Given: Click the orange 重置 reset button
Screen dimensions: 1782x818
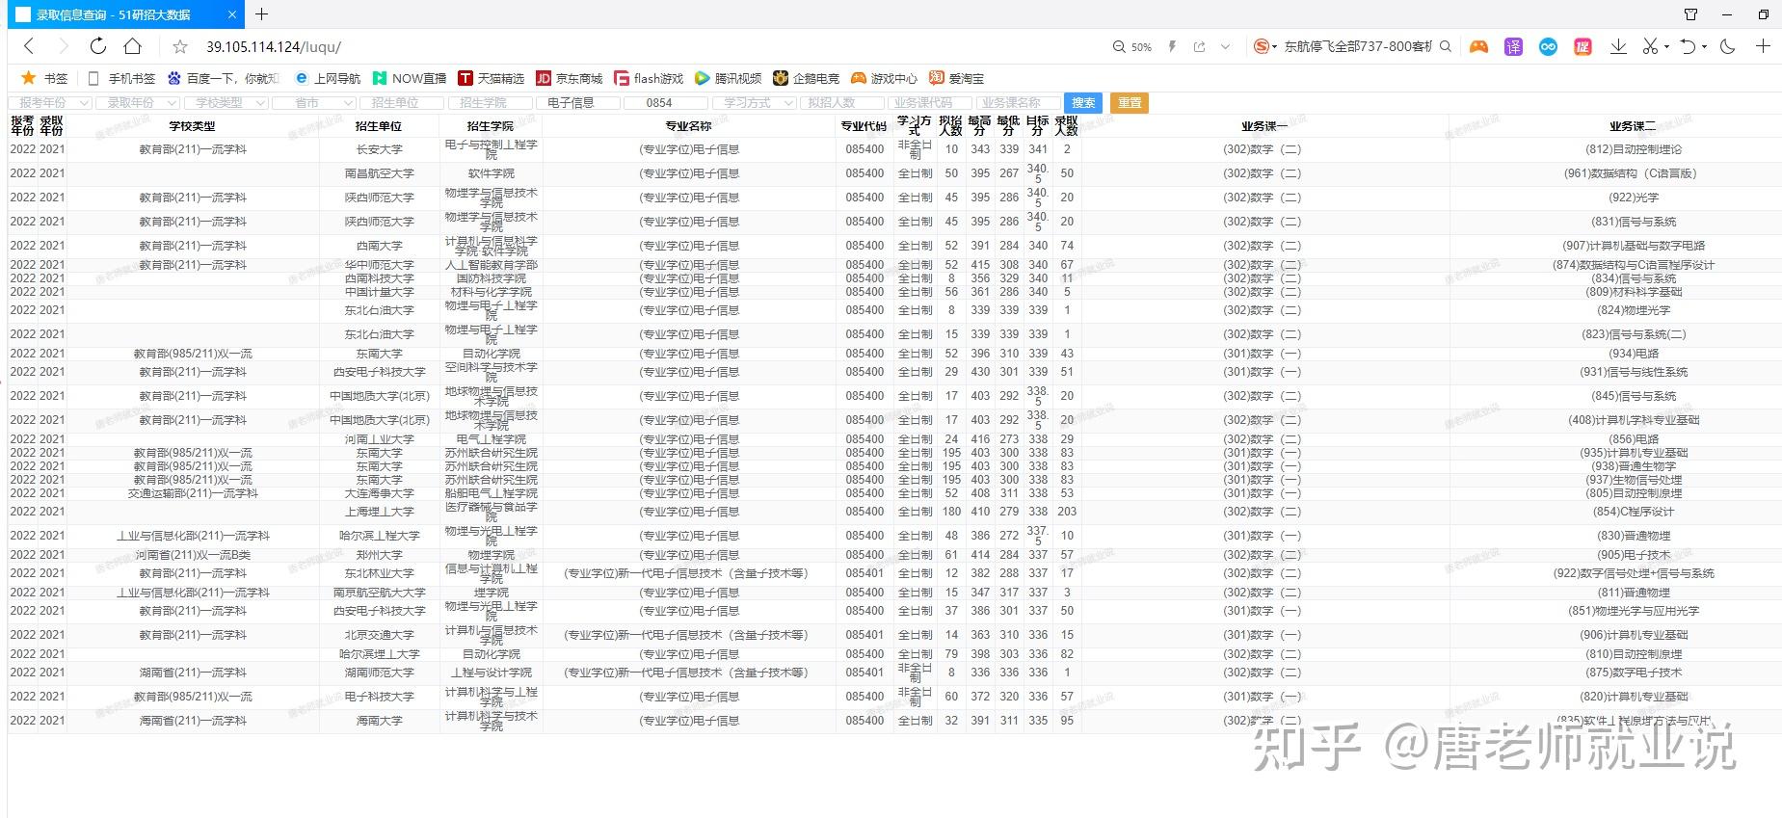Looking at the screenshot, I should tap(1130, 103).
